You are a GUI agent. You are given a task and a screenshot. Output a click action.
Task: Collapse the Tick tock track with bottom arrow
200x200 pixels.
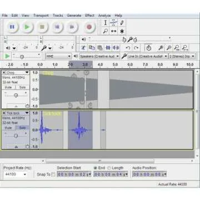click(x=16, y=147)
